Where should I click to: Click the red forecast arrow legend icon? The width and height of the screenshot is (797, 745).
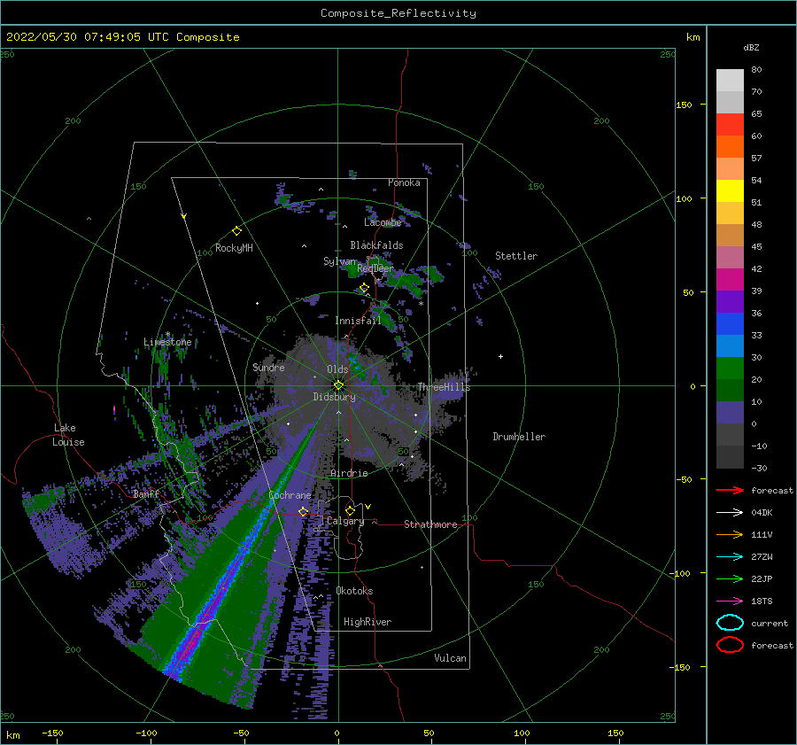coord(730,490)
